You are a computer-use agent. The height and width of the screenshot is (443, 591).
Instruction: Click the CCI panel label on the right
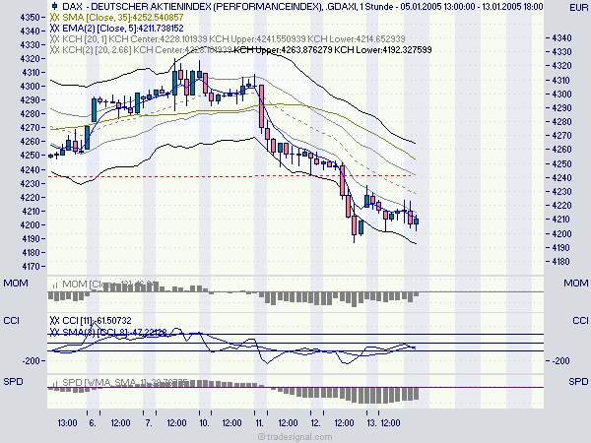click(580, 321)
